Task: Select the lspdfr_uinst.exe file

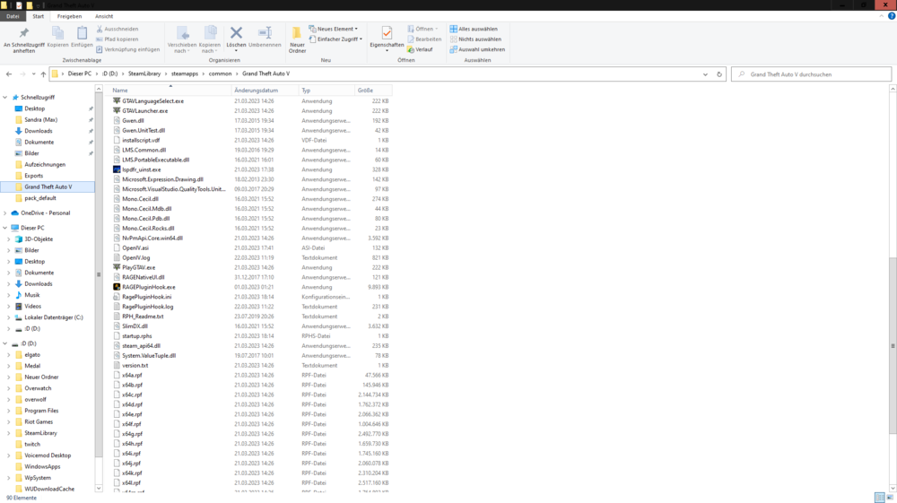Action: pos(141,169)
